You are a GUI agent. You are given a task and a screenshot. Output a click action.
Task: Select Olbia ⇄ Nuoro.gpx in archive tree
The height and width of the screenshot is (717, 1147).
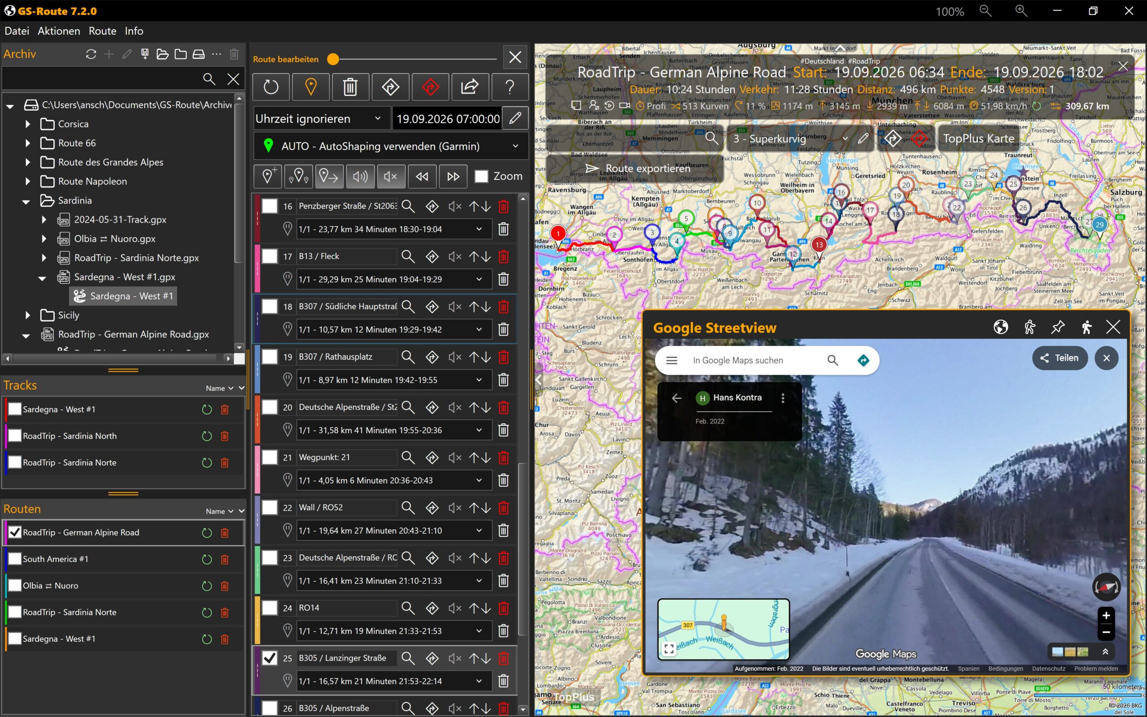click(115, 239)
